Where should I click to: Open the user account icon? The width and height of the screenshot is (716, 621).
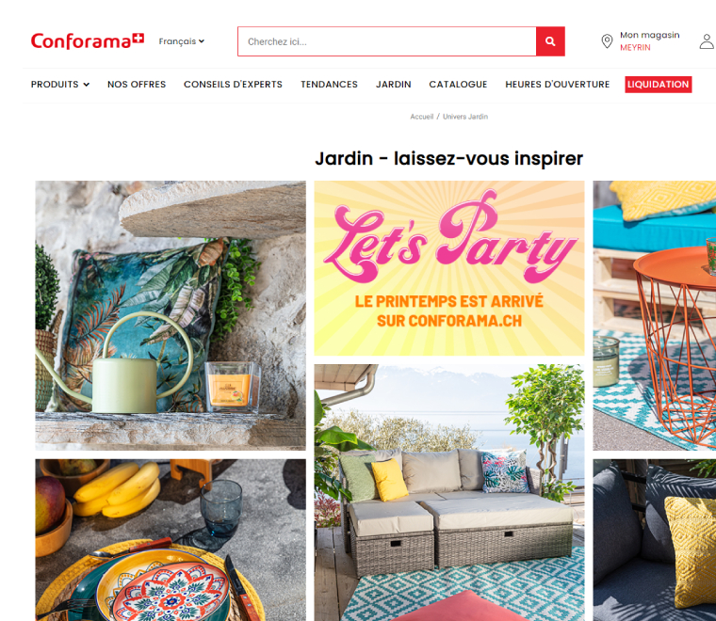pos(707,41)
